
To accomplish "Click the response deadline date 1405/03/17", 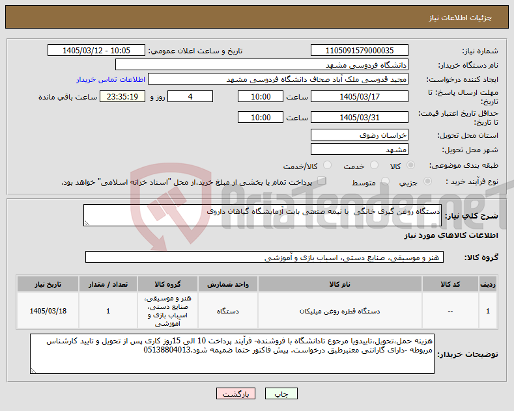I will click(x=359, y=96).
